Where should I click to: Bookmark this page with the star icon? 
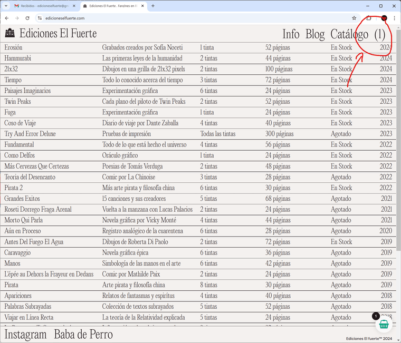[x=354, y=18]
